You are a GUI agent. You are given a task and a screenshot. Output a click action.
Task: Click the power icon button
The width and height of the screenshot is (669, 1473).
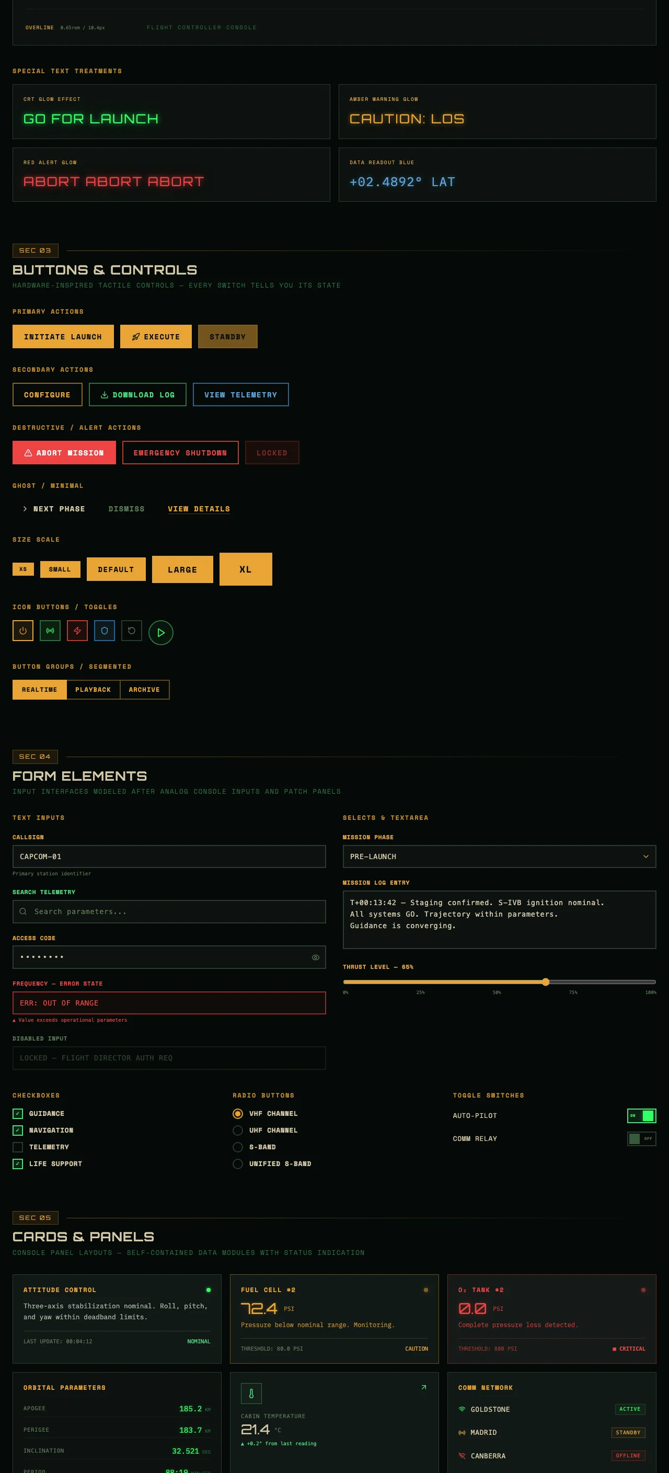pyautogui.click(x=23, y=631)
